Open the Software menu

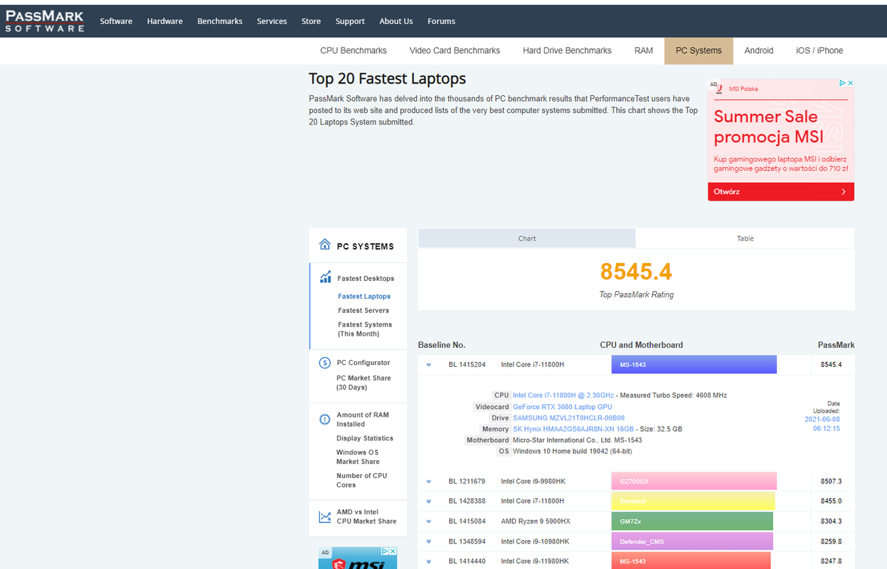coord(116,21)
